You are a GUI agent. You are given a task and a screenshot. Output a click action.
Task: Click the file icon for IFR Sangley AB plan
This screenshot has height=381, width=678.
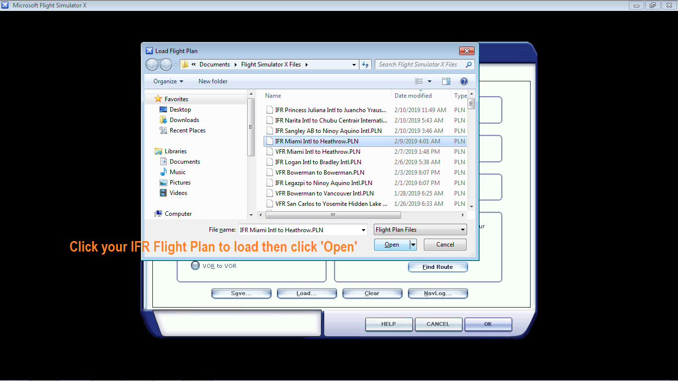coord(270,131)
